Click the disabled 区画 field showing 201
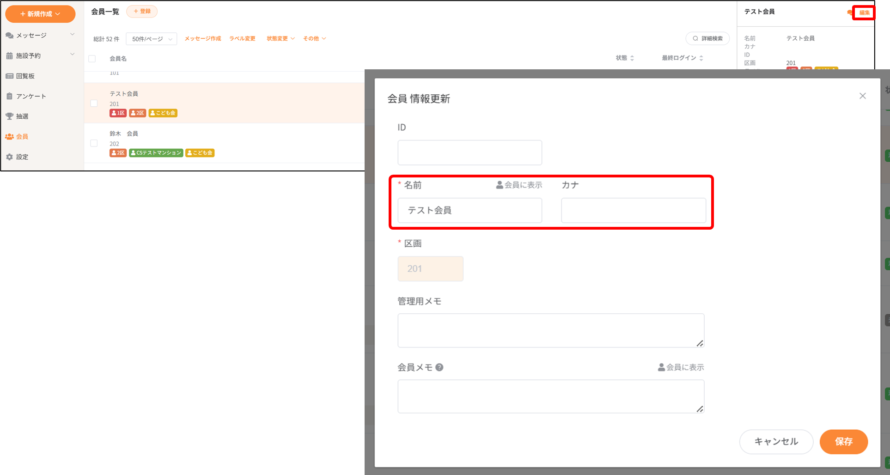 (431, 268)
